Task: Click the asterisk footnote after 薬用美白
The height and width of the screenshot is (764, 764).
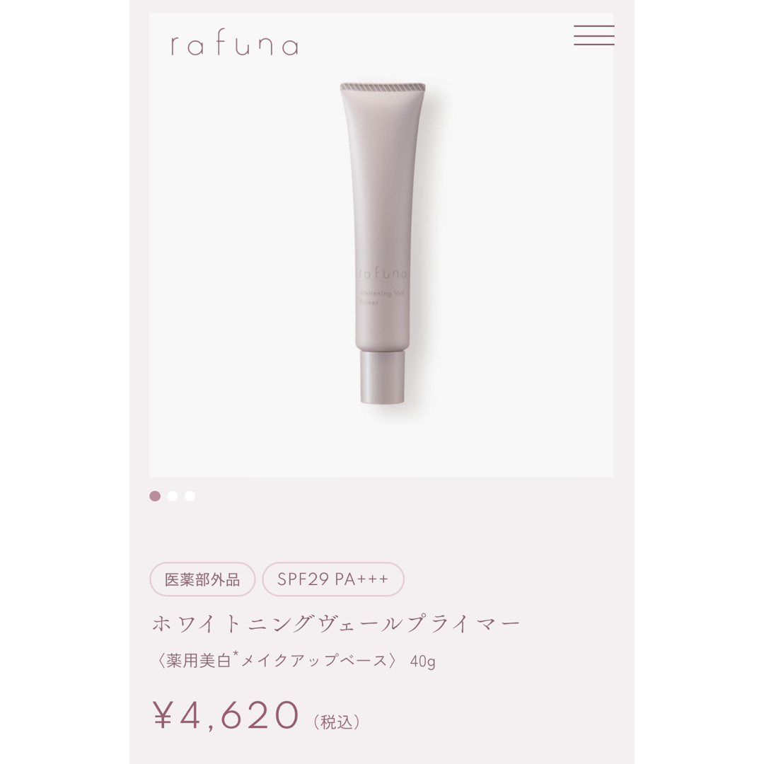Action: tap(236, 654)
